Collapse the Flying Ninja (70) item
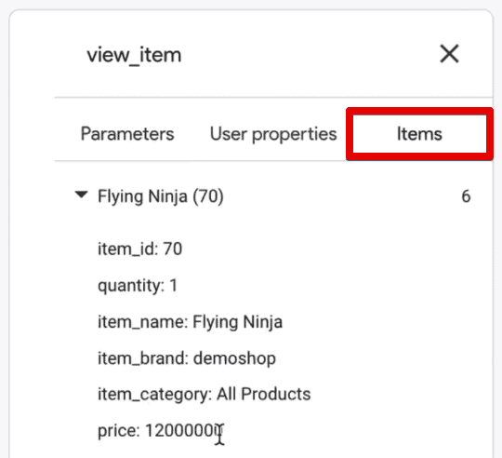502x458 pixels. 81,195
